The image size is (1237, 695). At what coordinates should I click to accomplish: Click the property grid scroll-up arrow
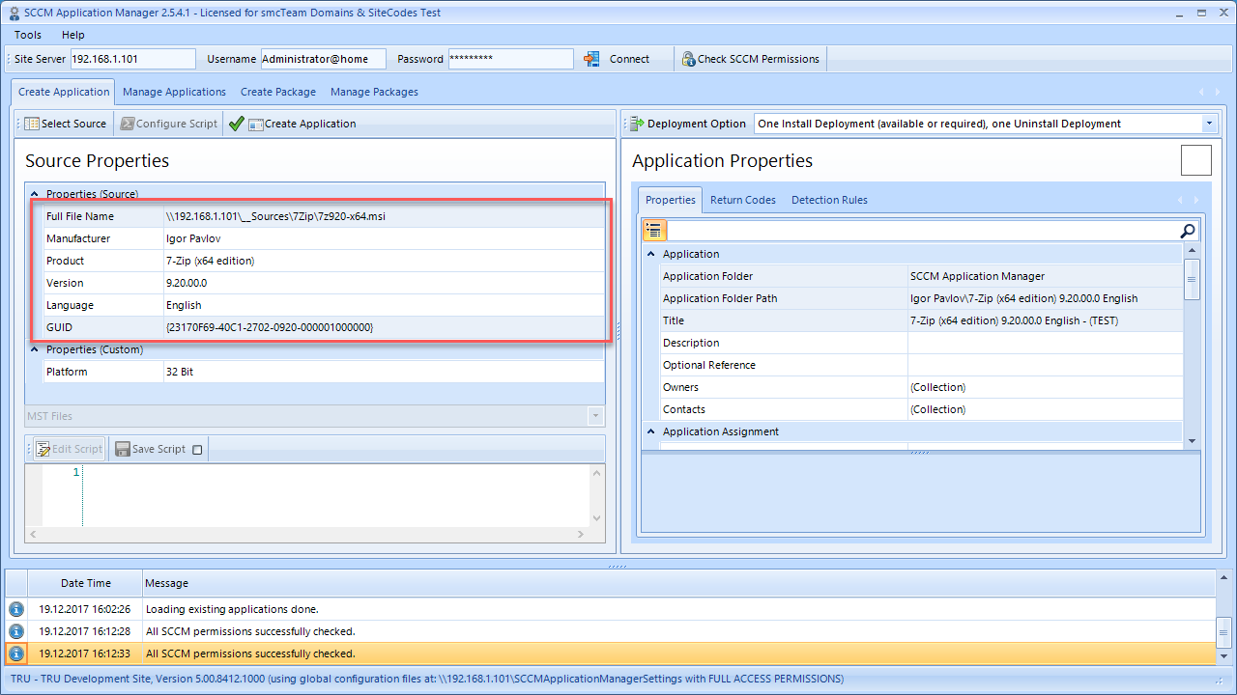click(x=1192, y=251)
